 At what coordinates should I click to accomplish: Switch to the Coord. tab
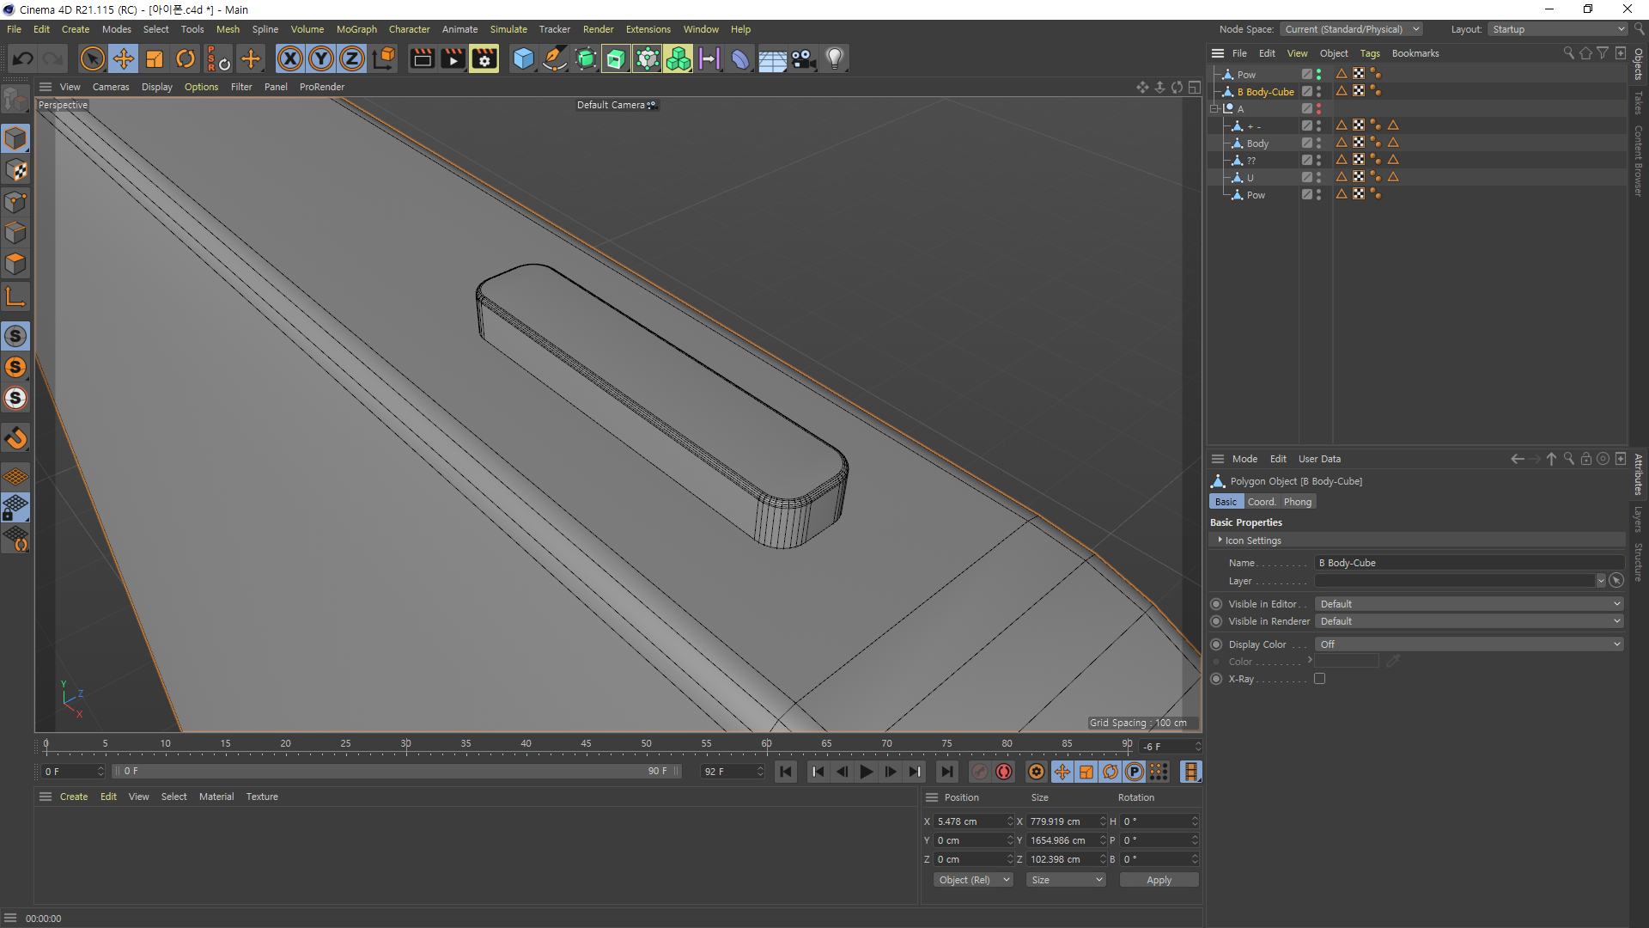(x=1261, y=502)
